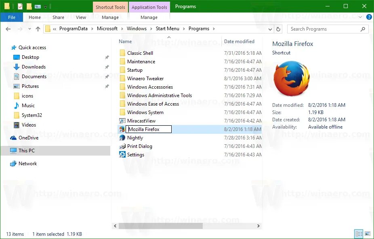Viewport: 374px width, 239px height.
Task: Open Manage tab under Application Tools
Action: (149, 17)
